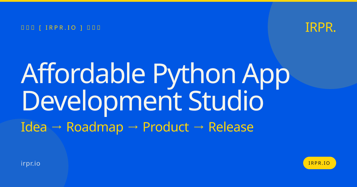357x187 pixels.
Task: Click the IRPR. logo text
Action: pyautogui.click(x=320, y=27)
